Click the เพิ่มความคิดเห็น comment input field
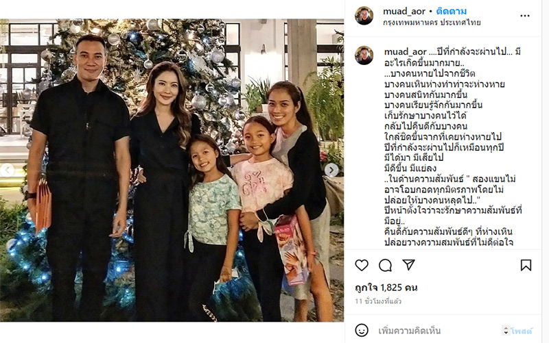Viewport: 549px width, 343px height. (438, 331)
